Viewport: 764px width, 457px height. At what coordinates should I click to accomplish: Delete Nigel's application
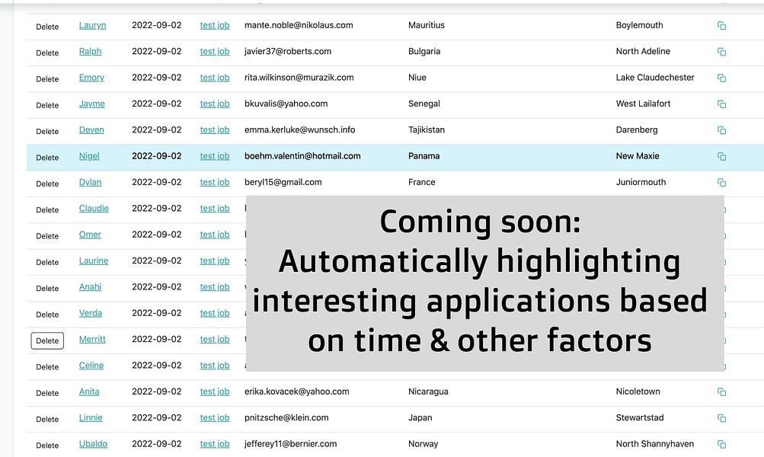[x=47, y=158]
